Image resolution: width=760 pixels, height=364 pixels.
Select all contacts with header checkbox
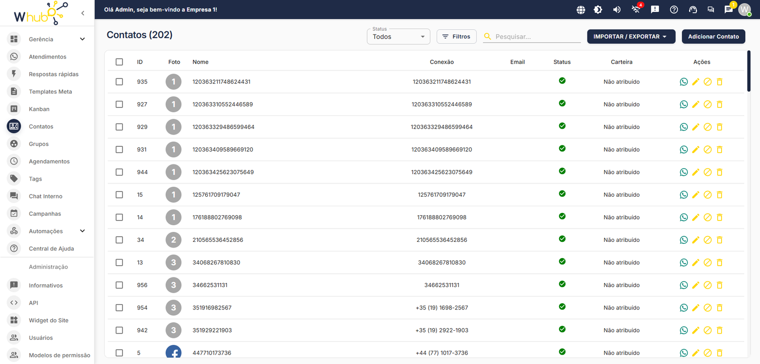coord(119,62)
